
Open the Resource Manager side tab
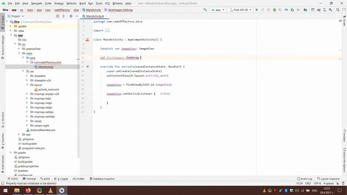(3, 47)
